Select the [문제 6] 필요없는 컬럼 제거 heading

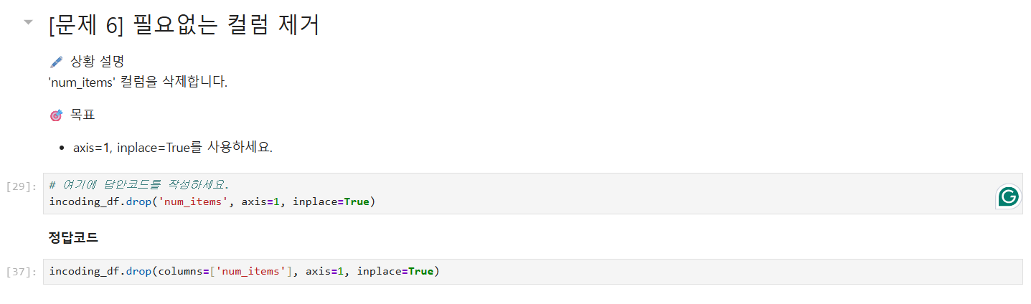click(184, 24)
